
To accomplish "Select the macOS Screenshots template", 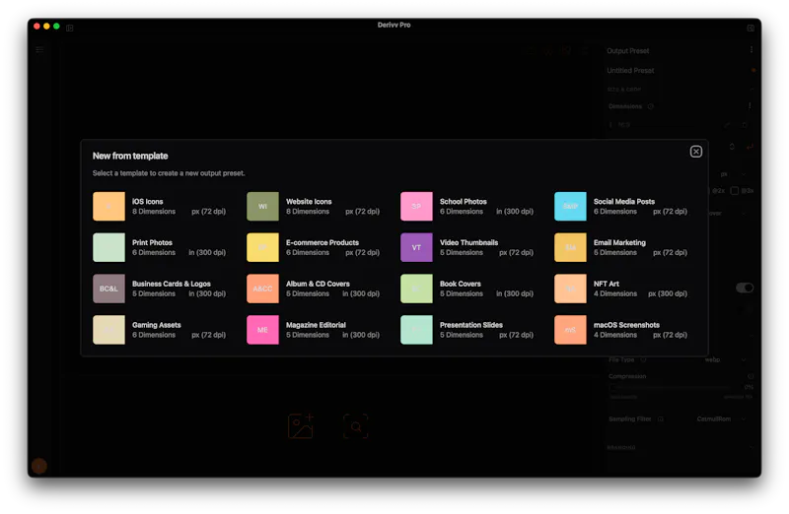I will [621, 330].
